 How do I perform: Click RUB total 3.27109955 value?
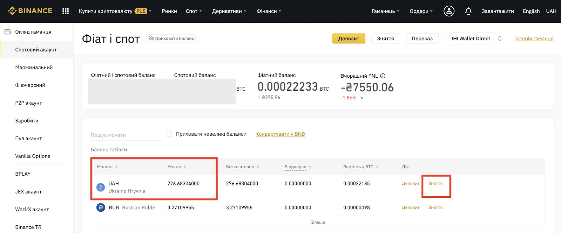pos(181,207)
